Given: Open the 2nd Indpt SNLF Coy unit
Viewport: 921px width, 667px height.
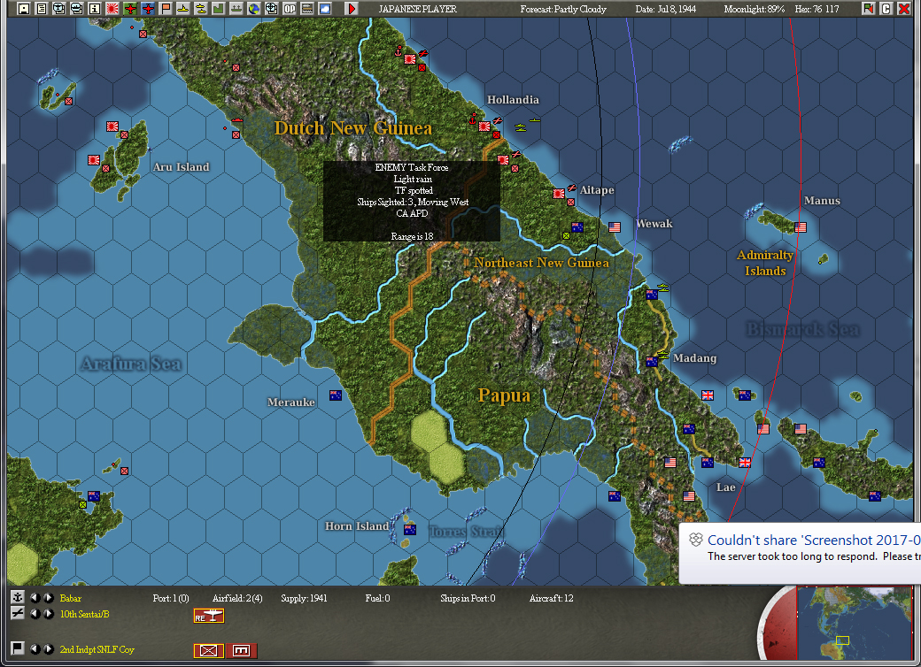Looking at the screenshot, I should pyautogui.click(x=97, y=649).
